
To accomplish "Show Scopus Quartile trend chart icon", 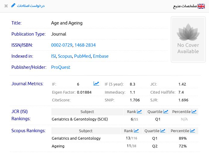I will tap(163, 131).
